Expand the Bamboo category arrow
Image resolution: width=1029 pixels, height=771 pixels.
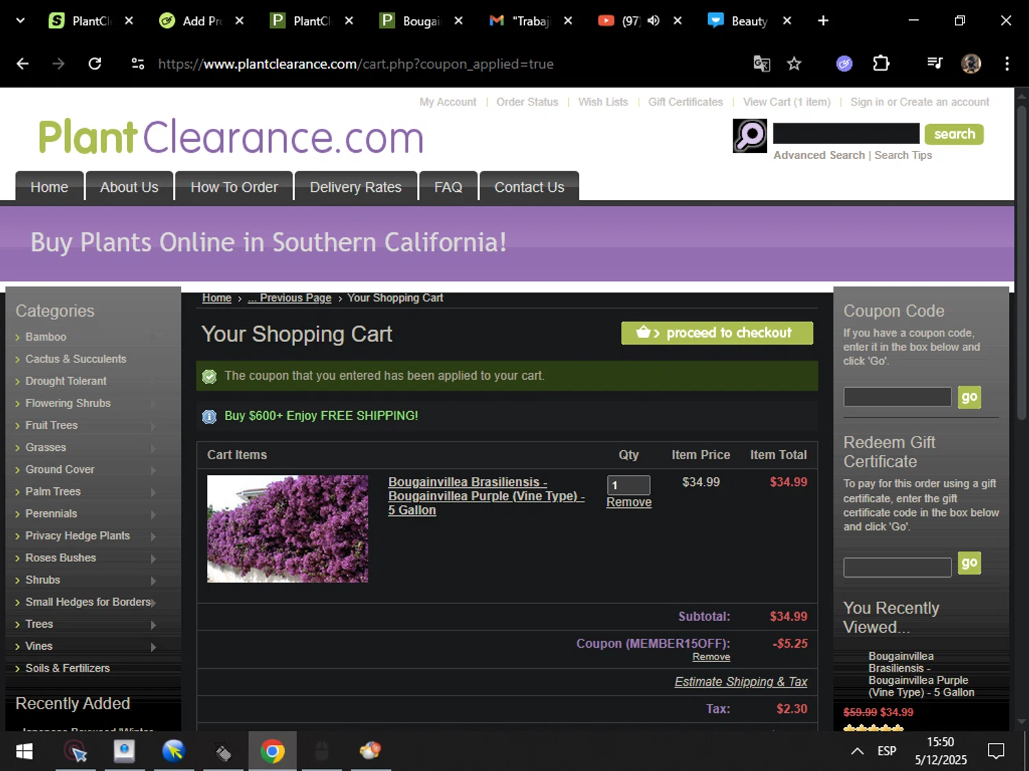(153, 337)
